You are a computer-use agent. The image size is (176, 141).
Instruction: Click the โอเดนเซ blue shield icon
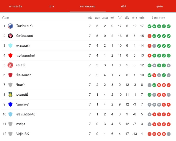click(x=10, y=104)
